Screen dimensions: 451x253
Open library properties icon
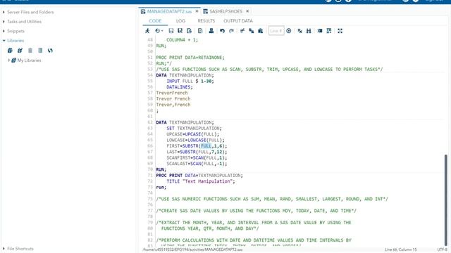pos(40,51)
